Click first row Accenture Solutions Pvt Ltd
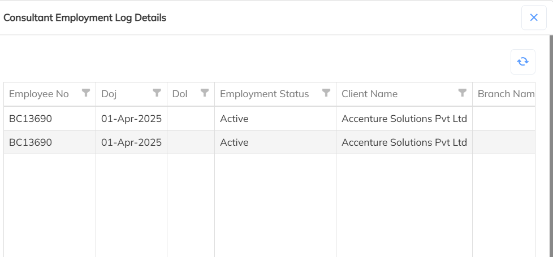553x257 pixels. [404, 119]
